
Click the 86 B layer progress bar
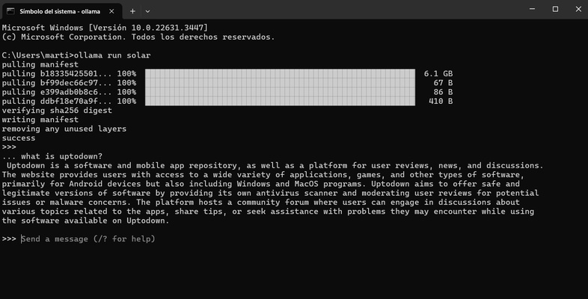(x=280, y=92)
